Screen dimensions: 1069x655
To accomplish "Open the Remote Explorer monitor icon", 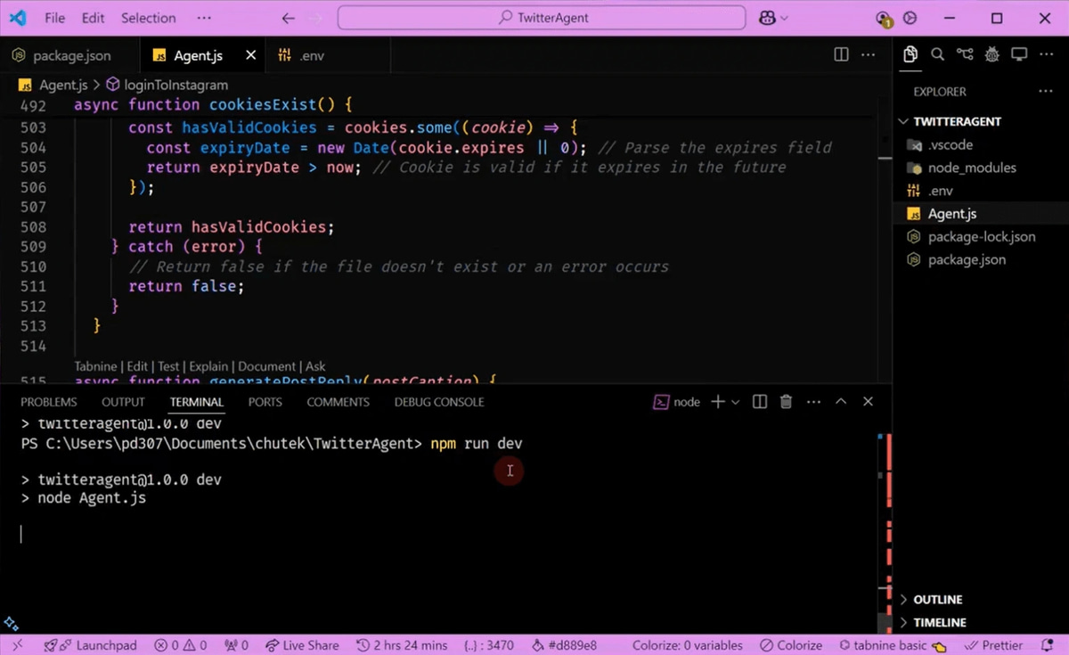I will pyautogui.click(x=1019, y=55).
